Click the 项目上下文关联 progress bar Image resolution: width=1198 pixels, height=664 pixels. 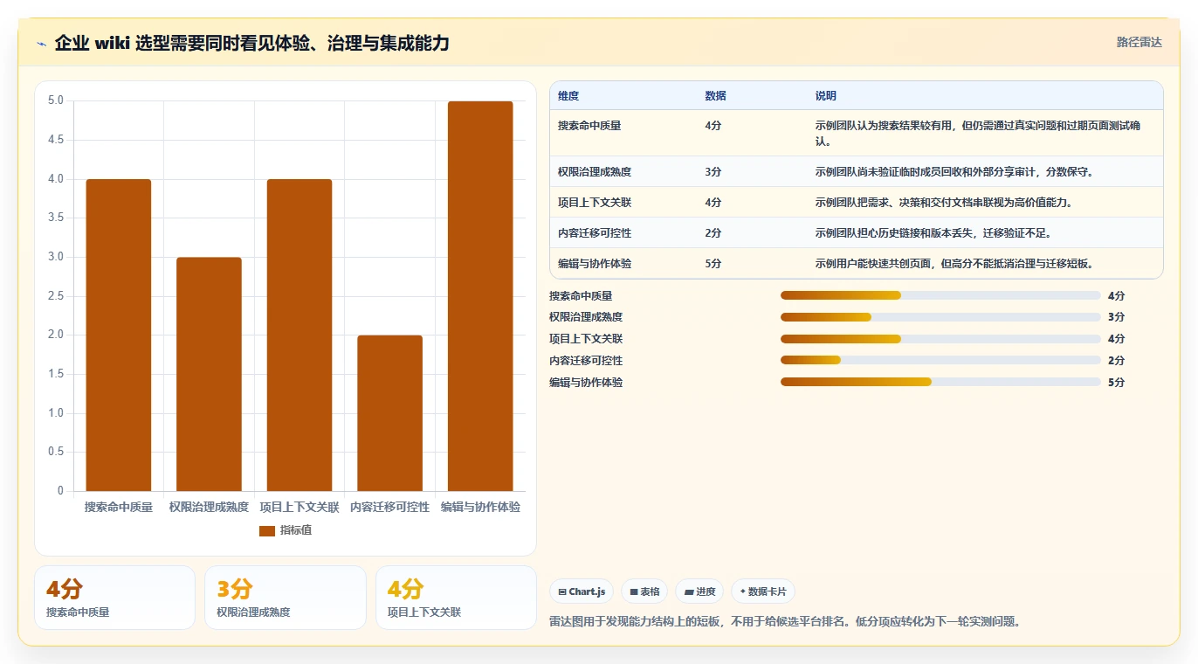point(940,339)
